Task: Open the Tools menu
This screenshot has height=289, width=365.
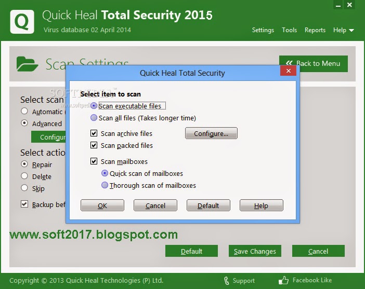Action: click(x=289, y=30)
